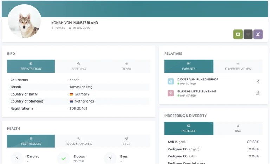
Task: Click the blue male sire icon
Action: [x=171, y=81]
